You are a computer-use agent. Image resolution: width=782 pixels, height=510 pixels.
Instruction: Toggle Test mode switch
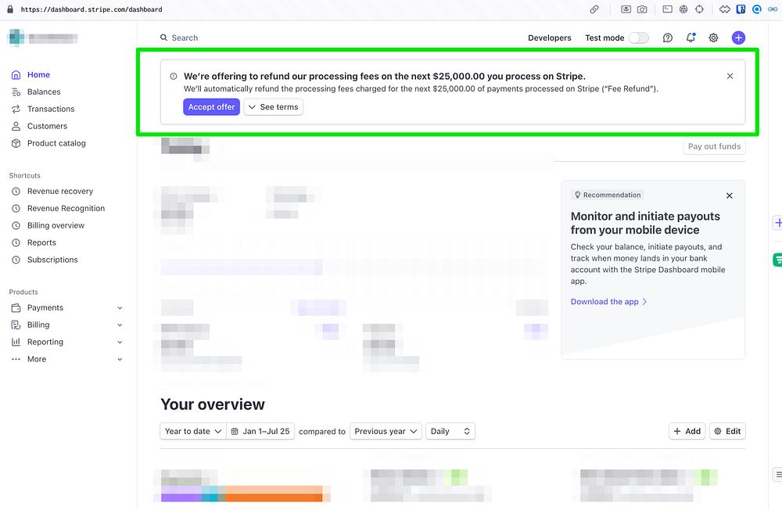point(638,38)
